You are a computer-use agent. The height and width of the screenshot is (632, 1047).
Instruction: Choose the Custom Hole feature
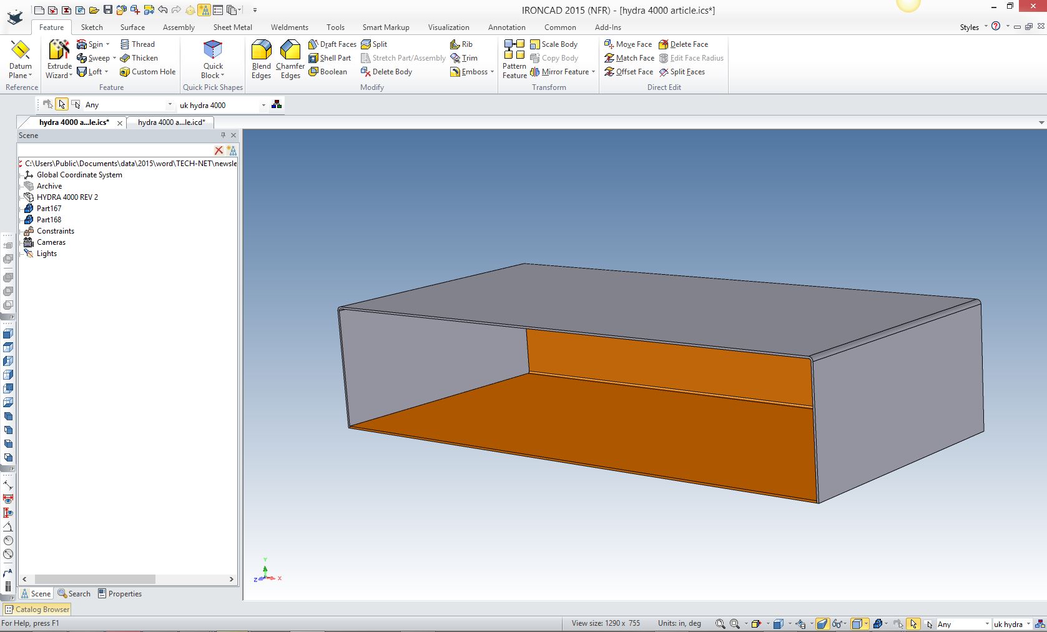(x=147, y=72)
